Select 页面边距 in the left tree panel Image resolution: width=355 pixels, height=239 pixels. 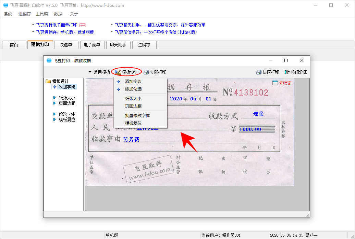click(67, 103)
